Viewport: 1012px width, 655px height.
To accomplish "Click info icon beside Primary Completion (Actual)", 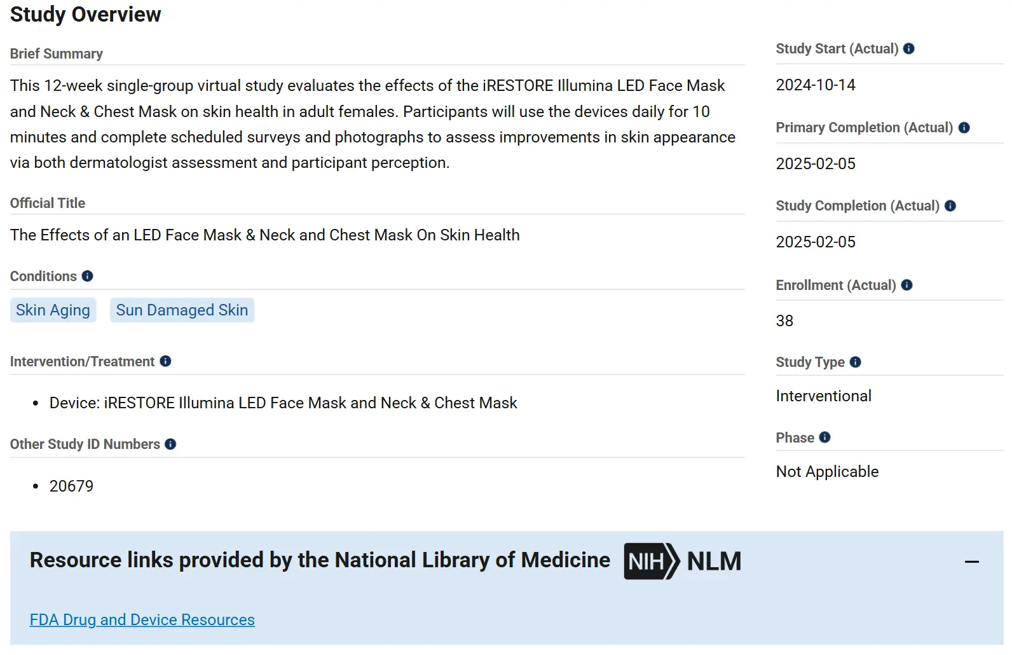I will (x=964, y=127).
